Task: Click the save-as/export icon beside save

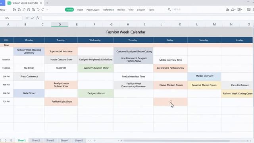Action: coord(24,10)
